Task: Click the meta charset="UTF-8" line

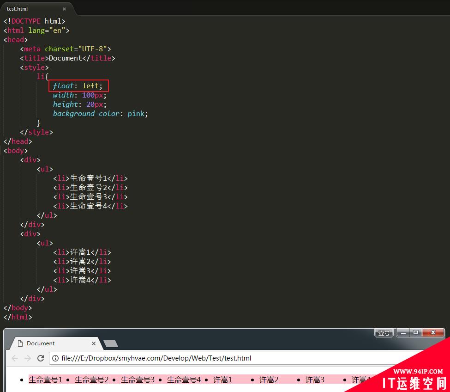Action: 66,49
